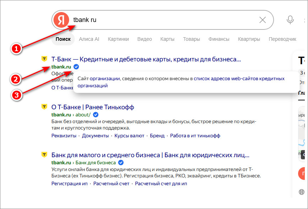Viewport: 308px width, 209px height.
Task: Open Работа в ит тинькофф sitelink
Action: [195, 136]
